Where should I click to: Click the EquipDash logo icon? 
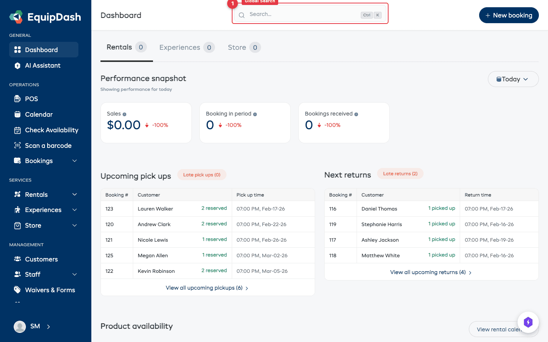click(x=16, y=17)
